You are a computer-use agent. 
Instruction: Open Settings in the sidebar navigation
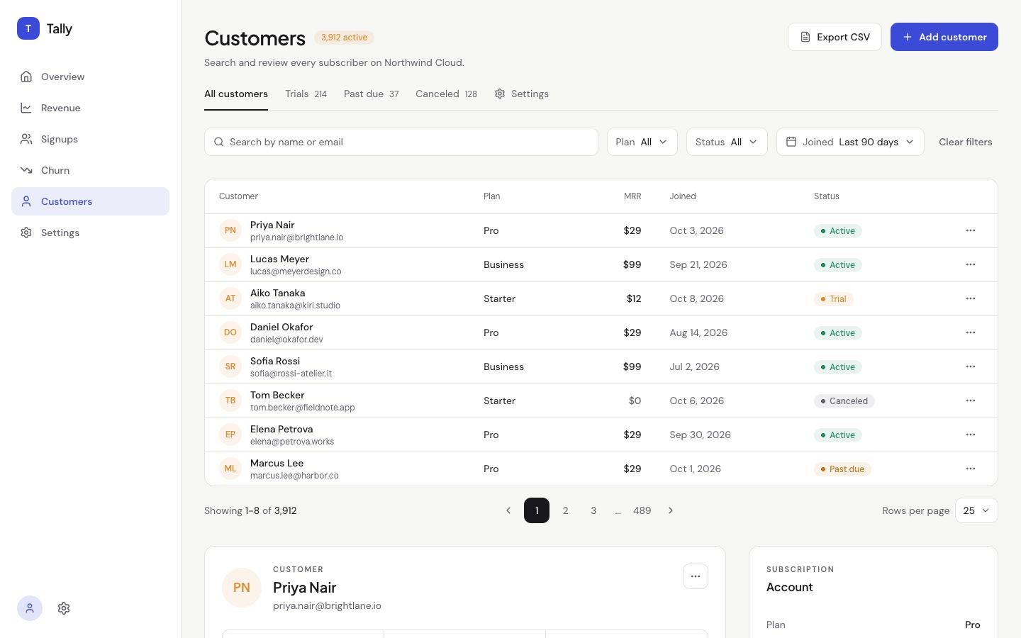point(90,233)
